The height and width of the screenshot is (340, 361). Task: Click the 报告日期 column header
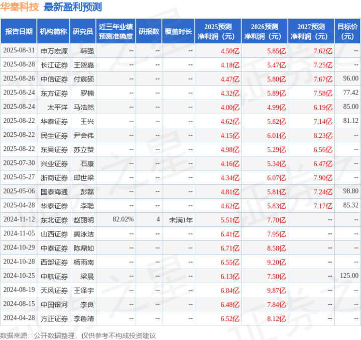[x=19, y=31]
